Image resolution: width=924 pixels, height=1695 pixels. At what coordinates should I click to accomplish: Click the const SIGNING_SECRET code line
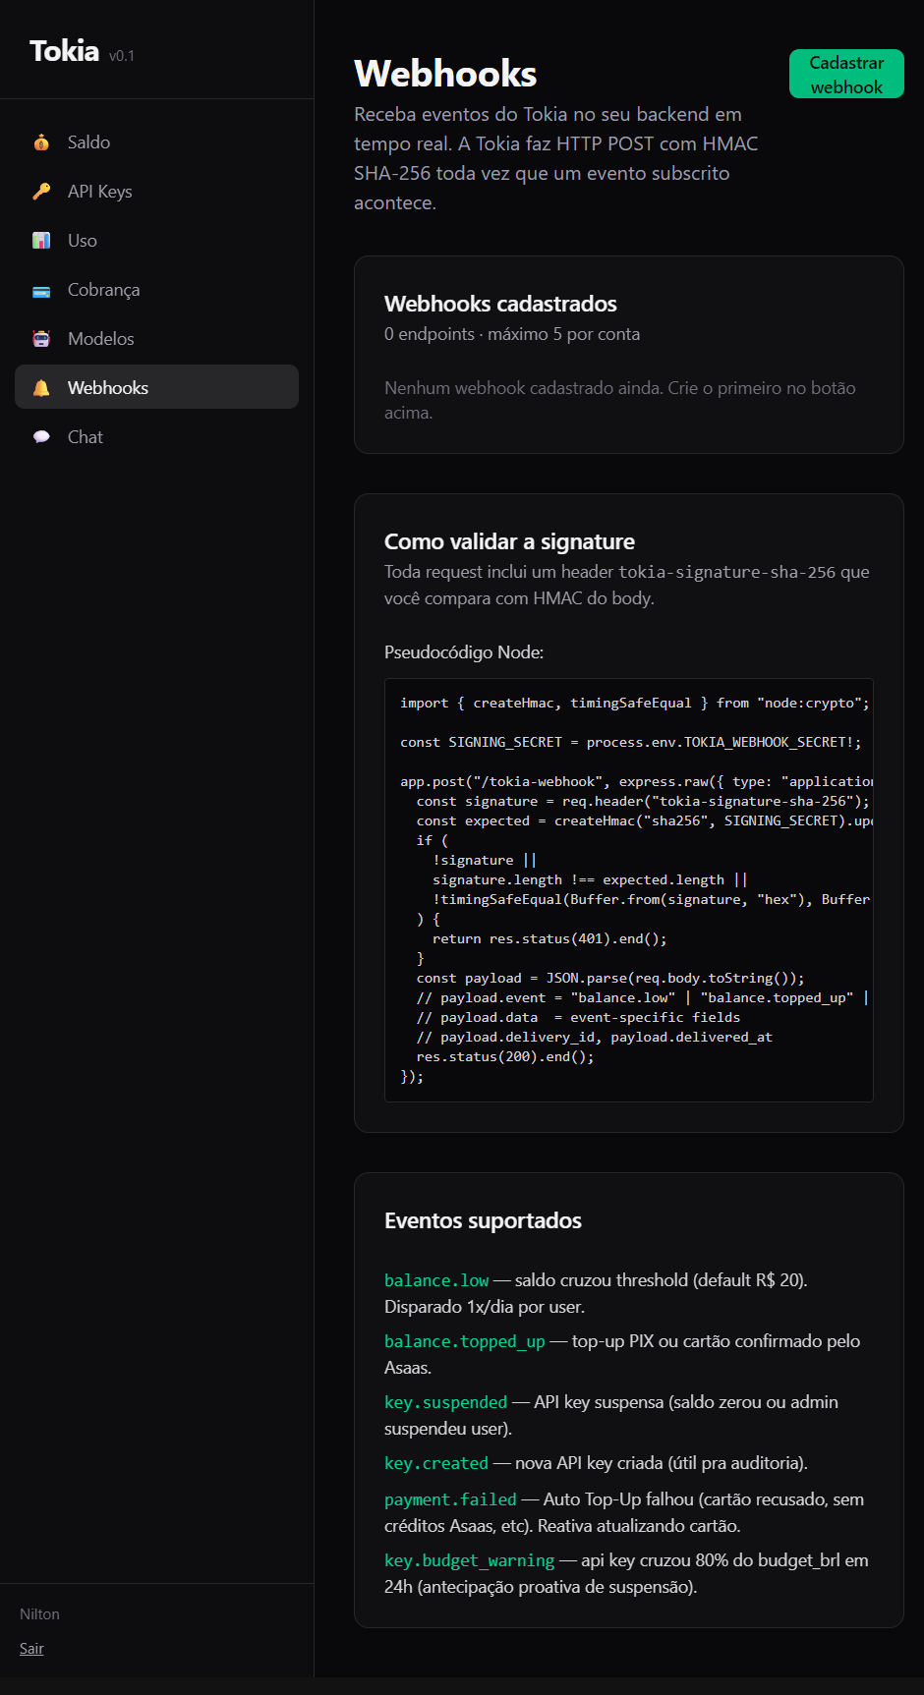(x=631, y=742)
